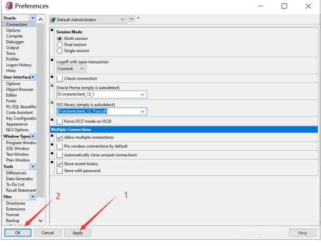Open Logon History preferences
The width and height of the screenshot is (321, 246).
tap(19, 65)
